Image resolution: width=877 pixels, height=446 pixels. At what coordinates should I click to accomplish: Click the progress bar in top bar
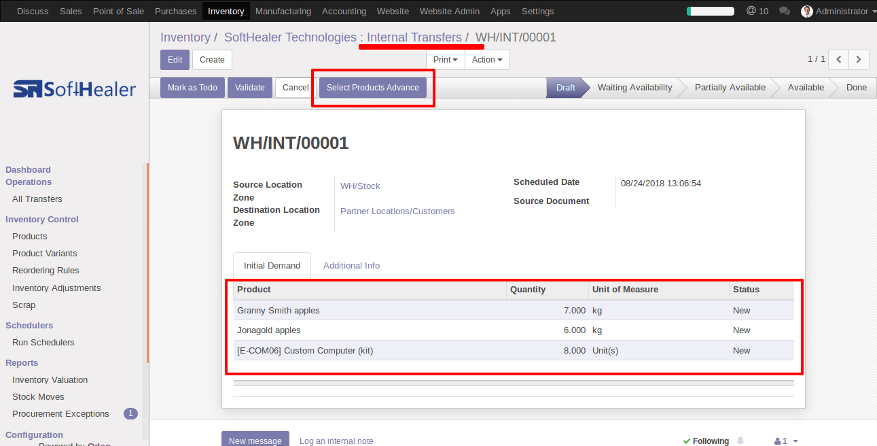(x=711, y=11)
